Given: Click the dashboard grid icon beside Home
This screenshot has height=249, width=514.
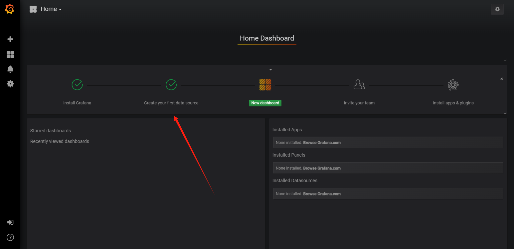Looking at the screenshot, I should pyautogui.click(x=33, y=9).
